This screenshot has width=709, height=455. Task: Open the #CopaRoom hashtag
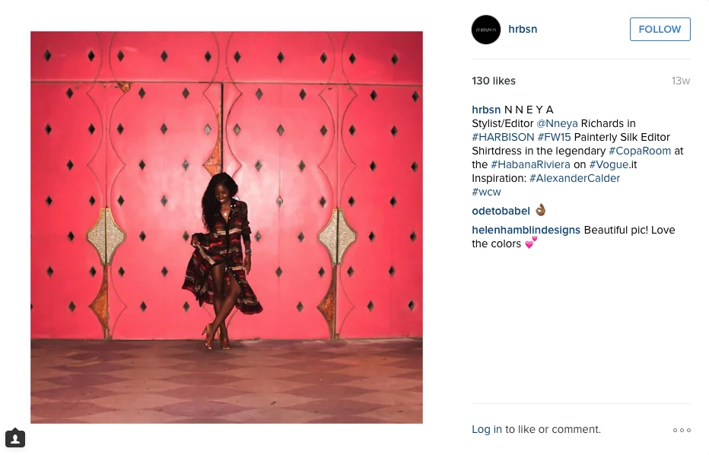tap(640, 151)
